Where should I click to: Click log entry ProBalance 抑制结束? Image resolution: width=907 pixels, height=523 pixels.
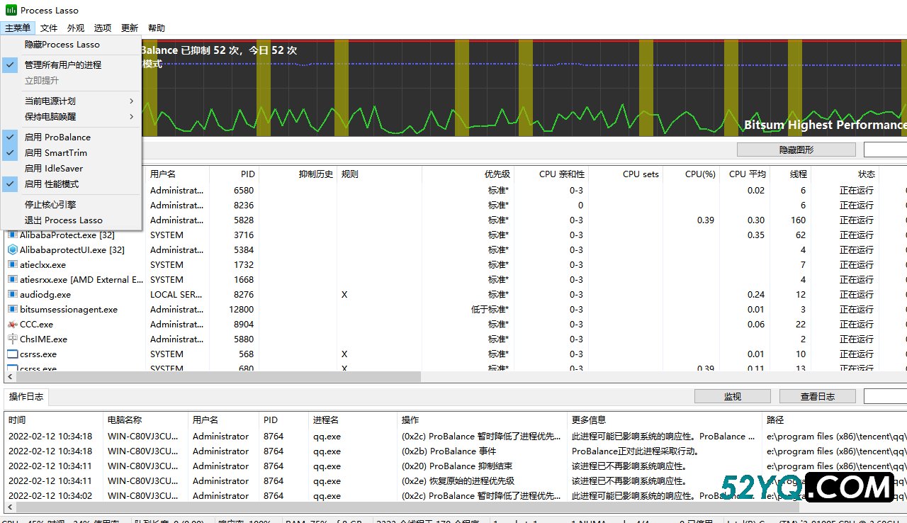[457, 466]
